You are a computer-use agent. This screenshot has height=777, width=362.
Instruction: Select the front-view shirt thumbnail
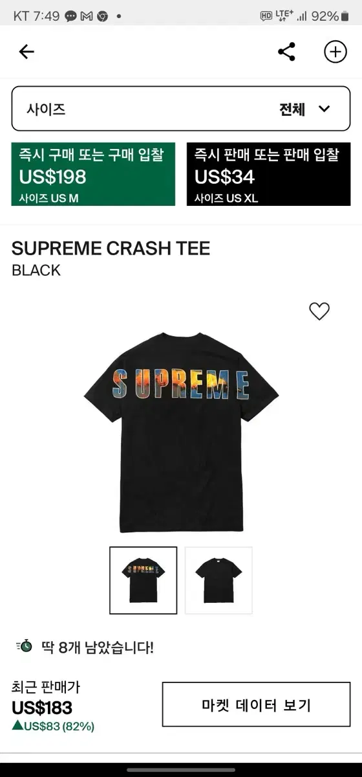pyautogui.click(x=218, y=580)
